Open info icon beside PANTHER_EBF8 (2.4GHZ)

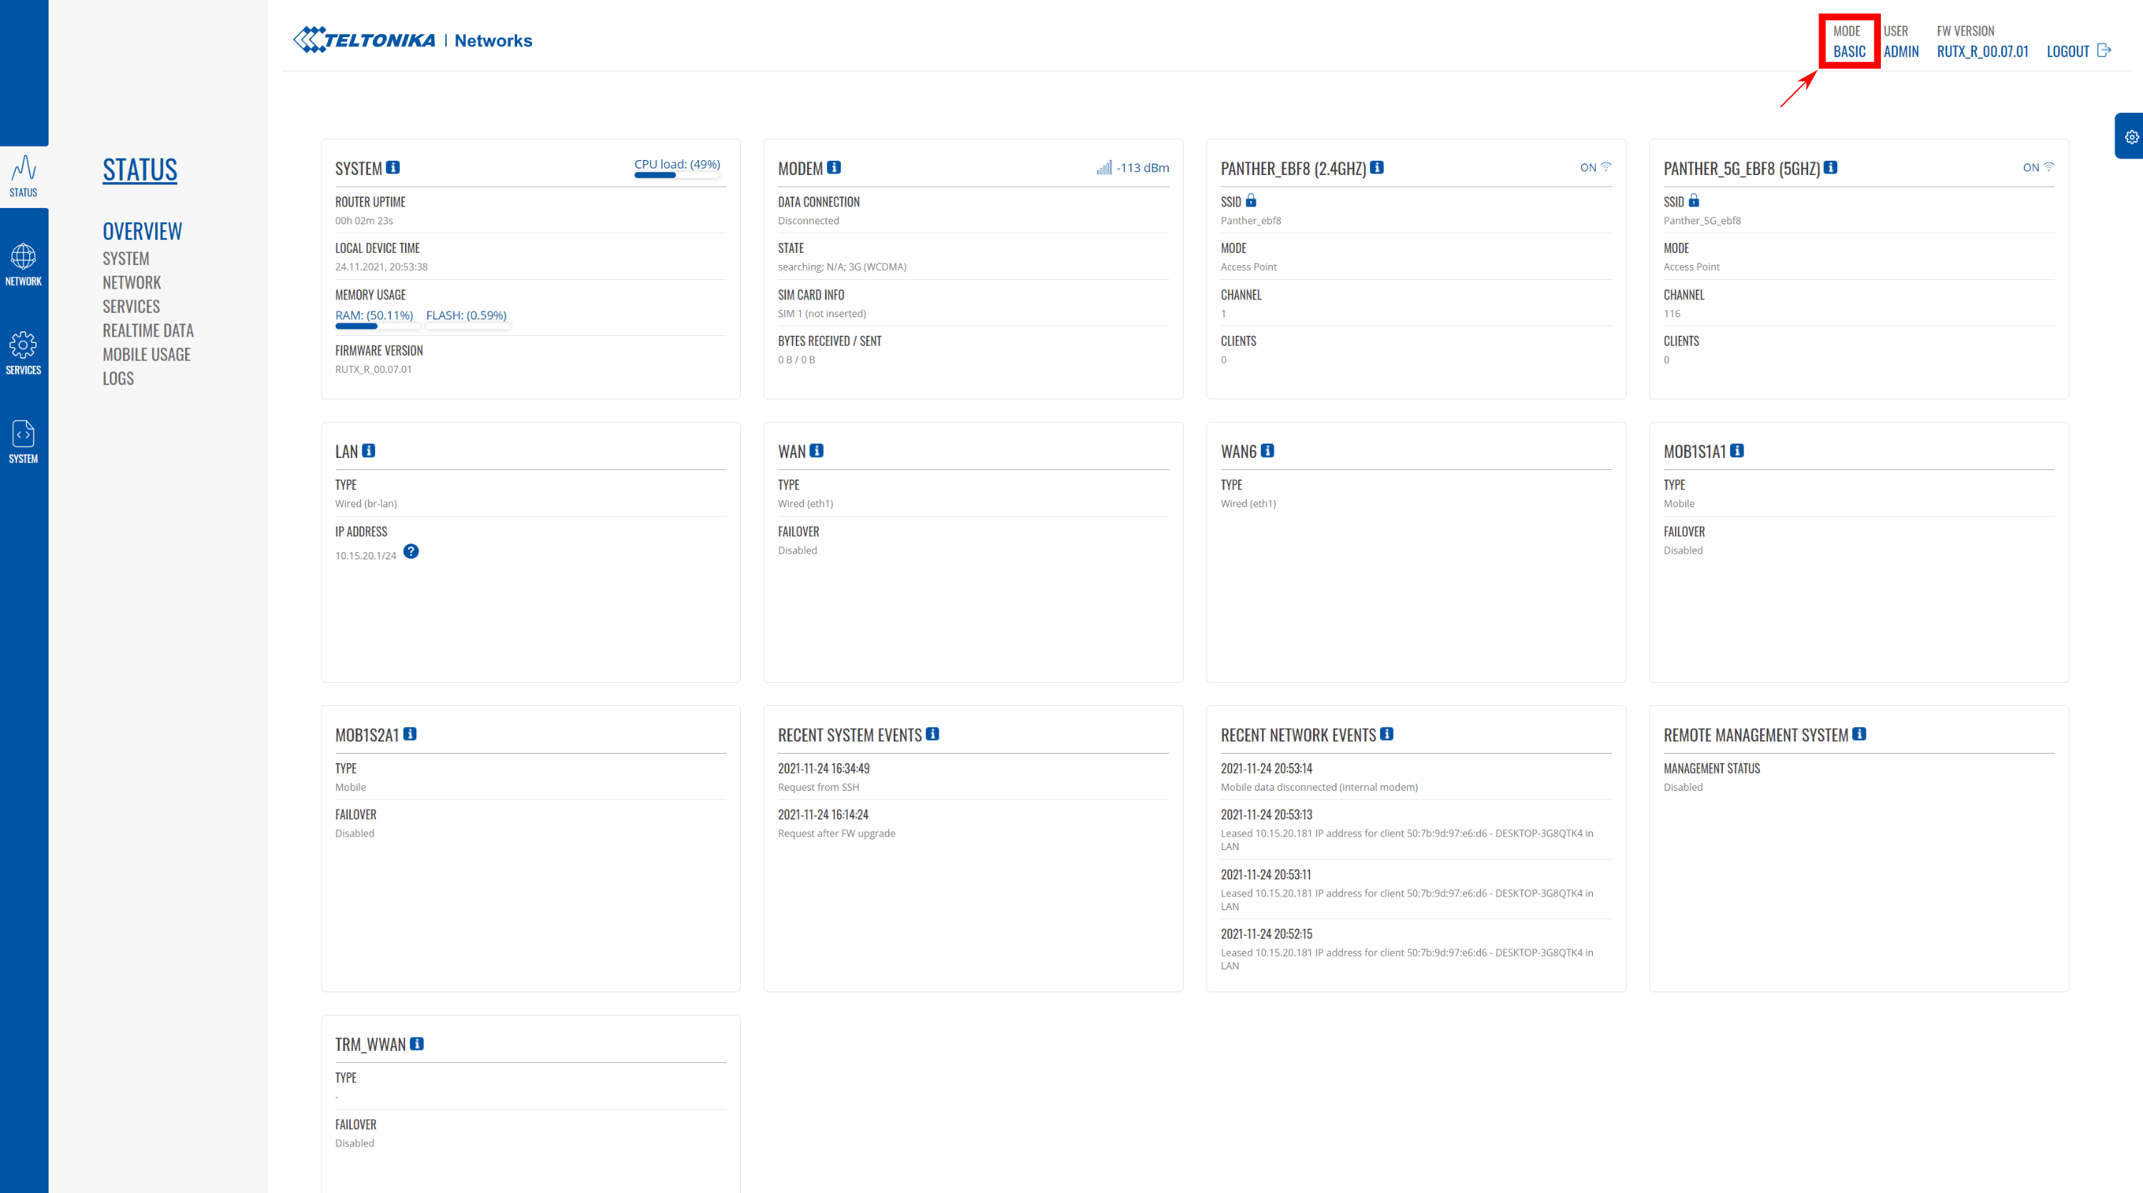1378,167
